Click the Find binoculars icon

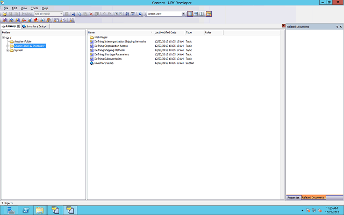pyautogui.click(x=127, y=13)
